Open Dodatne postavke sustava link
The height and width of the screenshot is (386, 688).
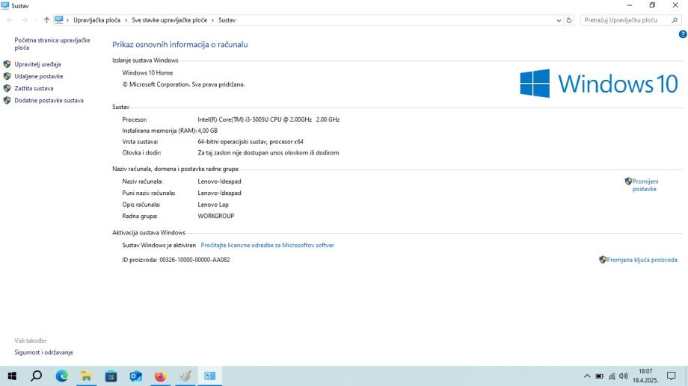49,100
